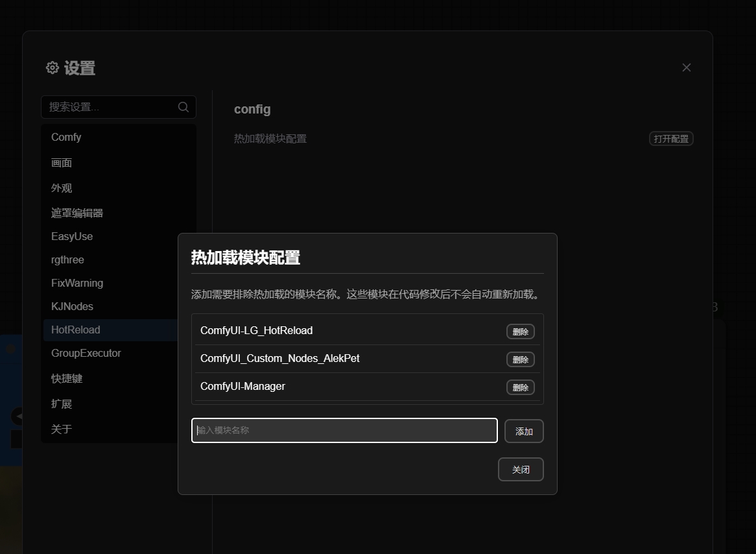Click the 添加 button
The height and width of the screenshot is (554, 756).
pyautogui.click(x=524, y=431)
